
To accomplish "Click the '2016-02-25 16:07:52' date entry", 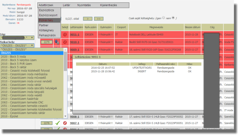I will point(103,68).
